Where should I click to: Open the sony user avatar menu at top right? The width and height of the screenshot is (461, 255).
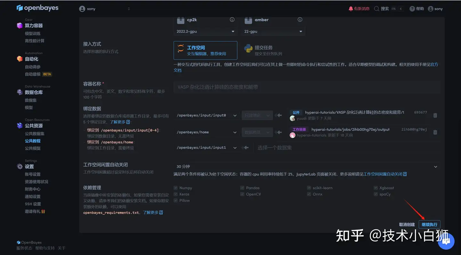(431, 9)
